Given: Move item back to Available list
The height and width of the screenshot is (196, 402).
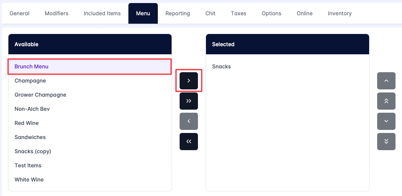Looking at the screenshot, I should coord(189,121).
